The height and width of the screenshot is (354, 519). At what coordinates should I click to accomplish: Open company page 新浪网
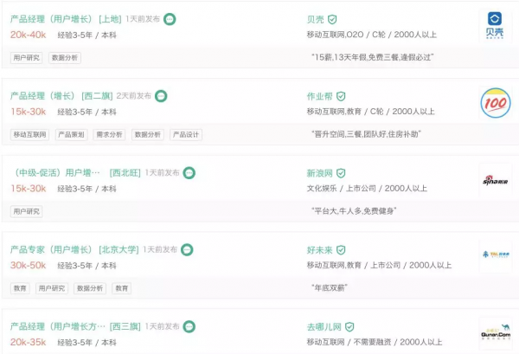click(x=320, y=173)
